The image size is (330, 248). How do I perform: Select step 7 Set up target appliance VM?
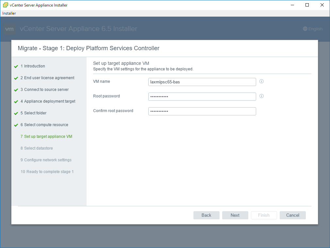pyautogui.click(x=48, y=137)
